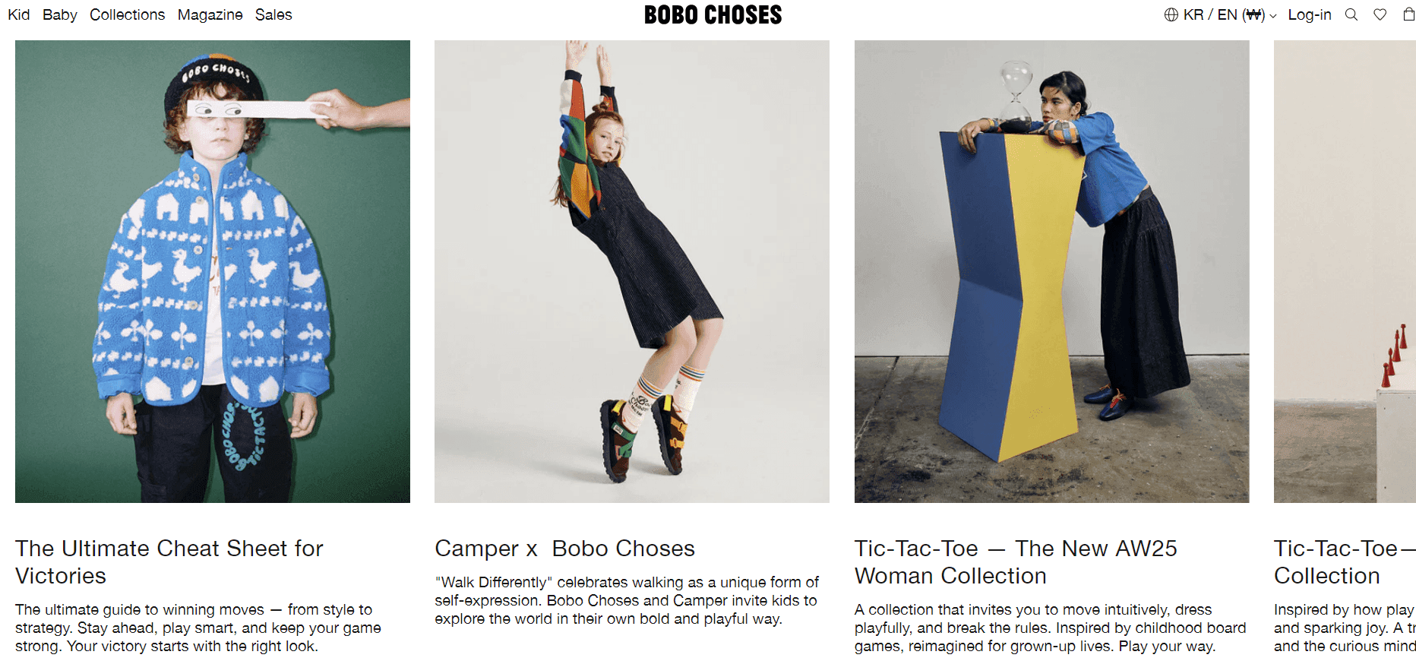1416x661 pixels.
Task: Open the Baby menu
Action: click(60, 14)
